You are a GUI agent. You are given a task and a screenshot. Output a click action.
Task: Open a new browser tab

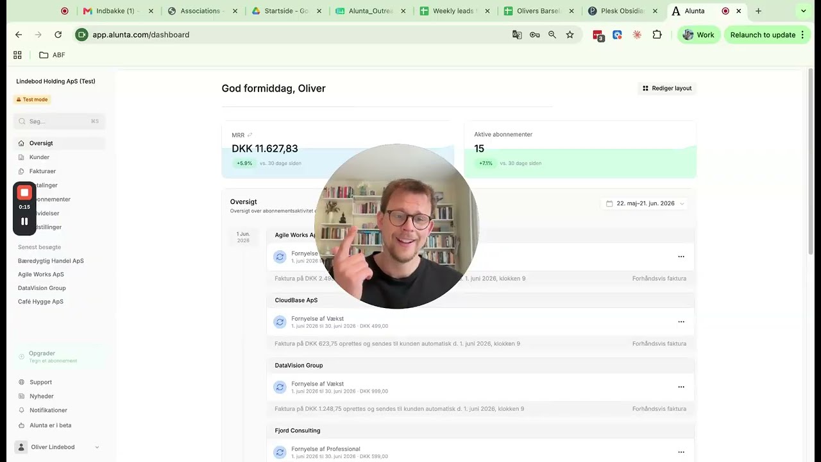(x=758, y=11)
